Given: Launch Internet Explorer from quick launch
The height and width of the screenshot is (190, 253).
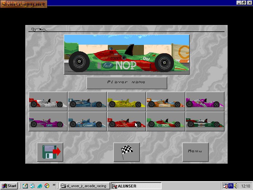Looking at the screenshot, I should pyautogui.click(x=40, y=186).
